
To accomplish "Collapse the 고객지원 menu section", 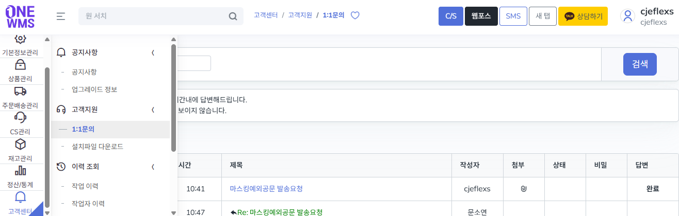I will coord(153,110).
